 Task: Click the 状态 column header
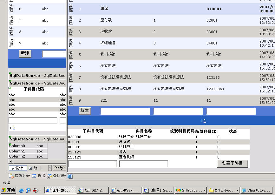(233, 131)
